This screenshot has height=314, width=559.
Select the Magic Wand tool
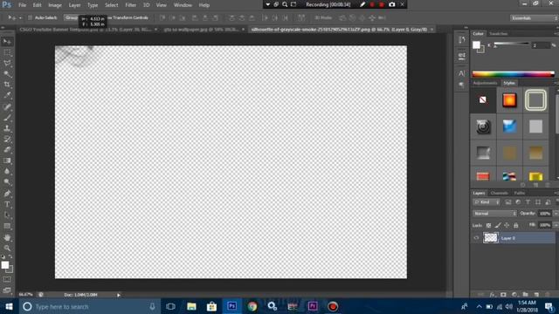click(7, 74)
